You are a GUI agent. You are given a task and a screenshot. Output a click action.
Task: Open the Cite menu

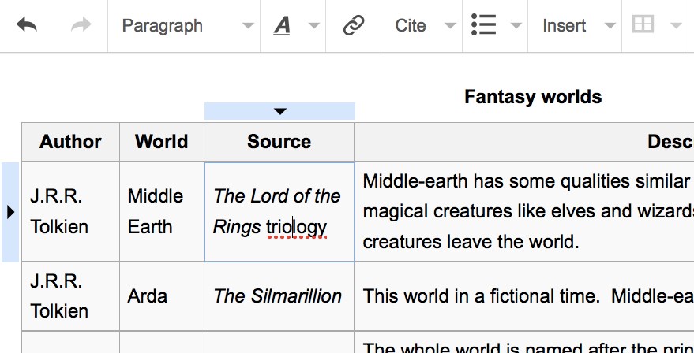(x=422, y=26)
